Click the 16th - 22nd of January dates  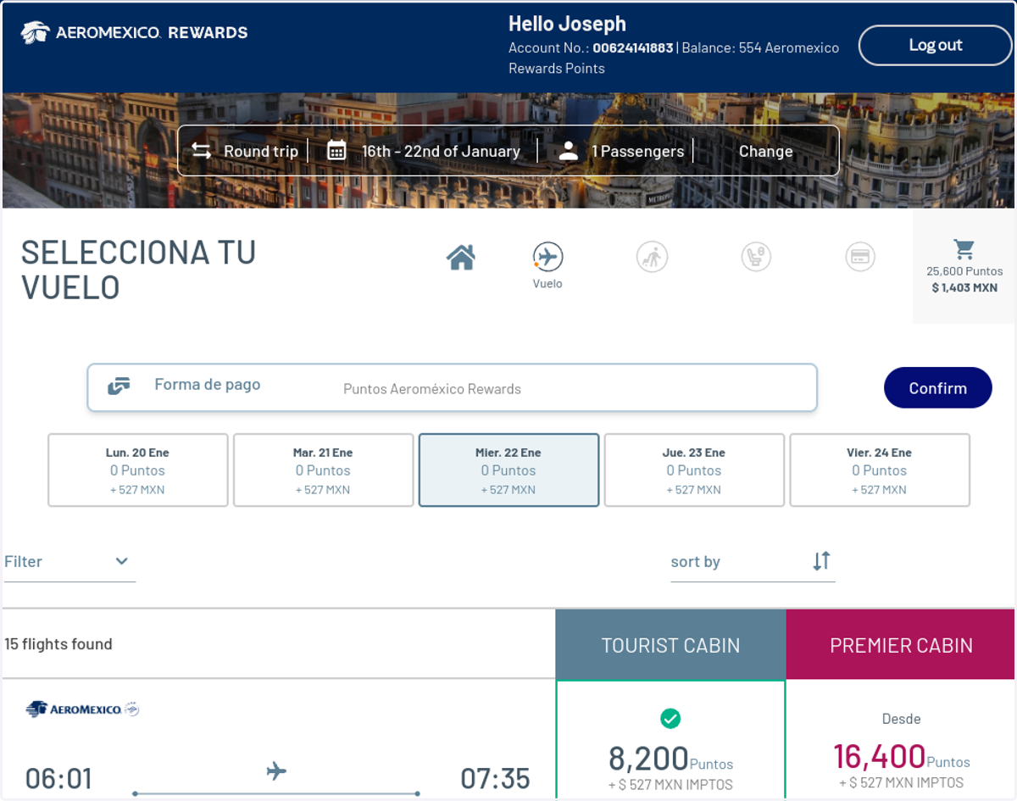pyautogui.click(x=441, y=151)
